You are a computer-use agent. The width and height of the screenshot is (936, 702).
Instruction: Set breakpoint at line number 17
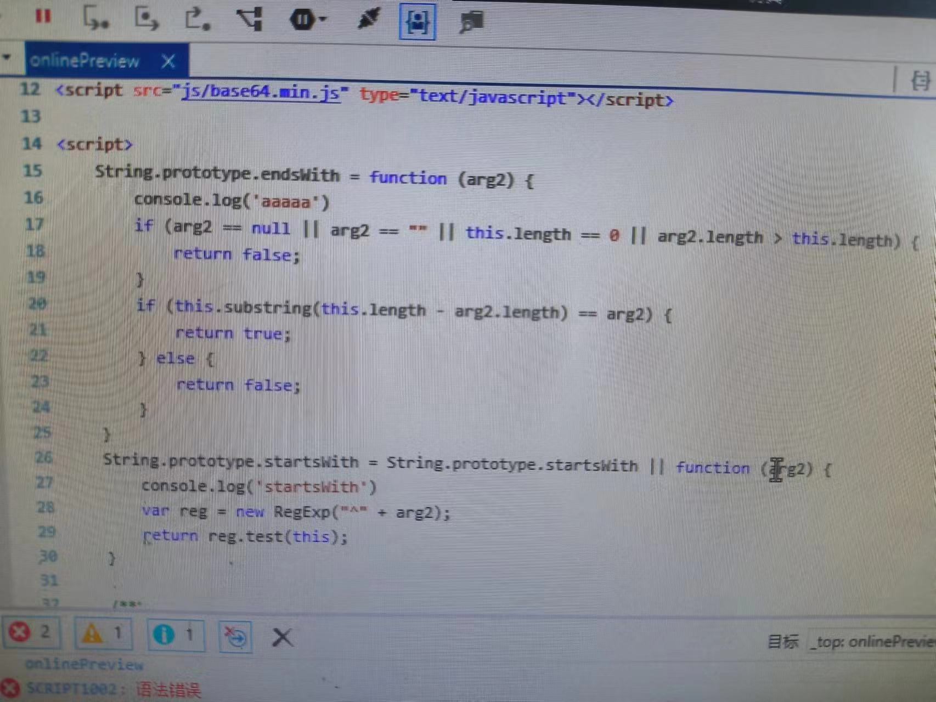pyautogui.click(x=34, y=224)
